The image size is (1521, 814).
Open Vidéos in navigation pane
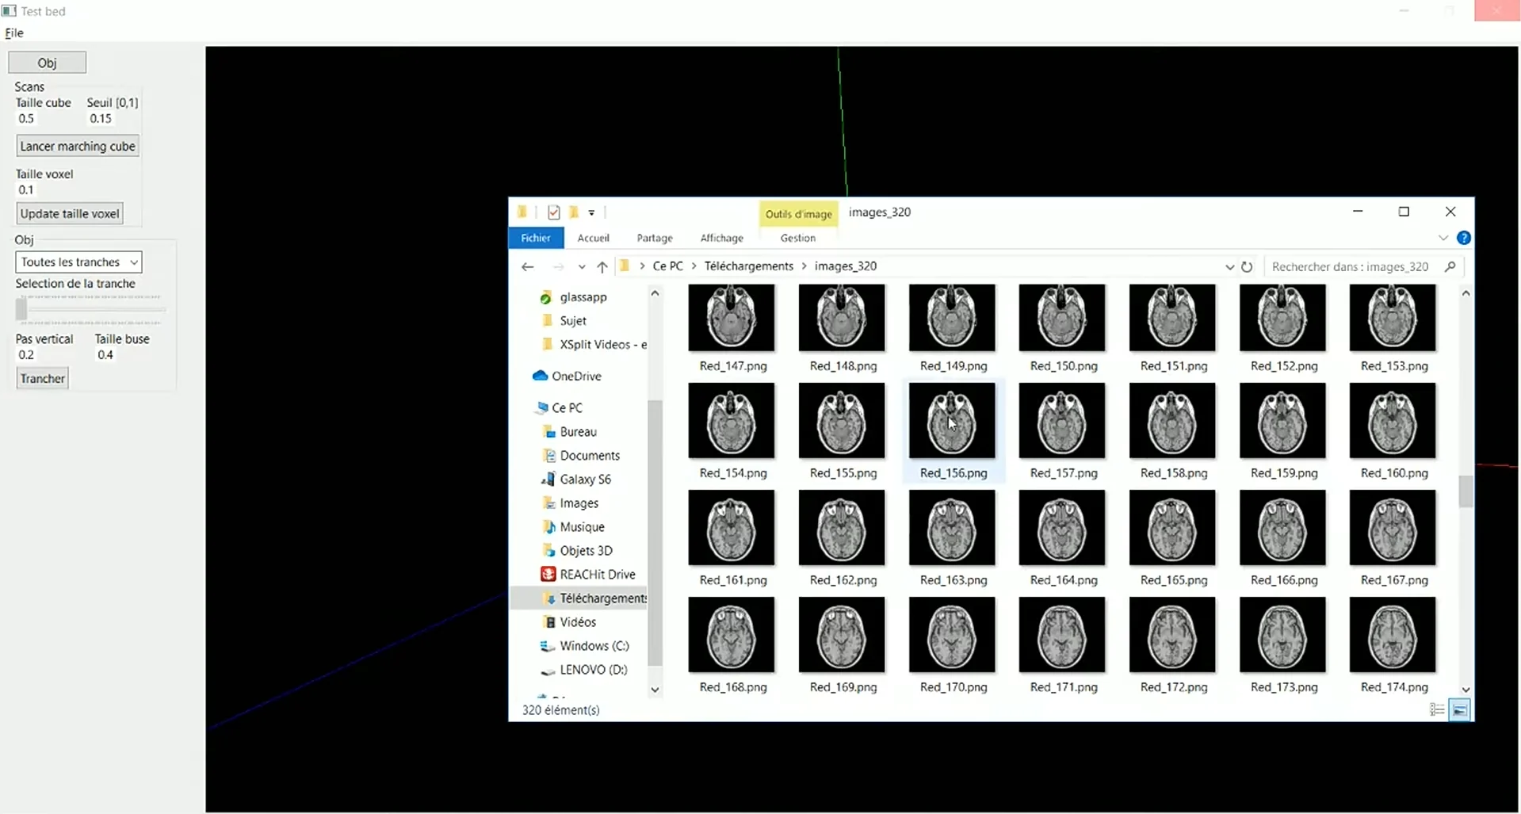click(578, 622)
